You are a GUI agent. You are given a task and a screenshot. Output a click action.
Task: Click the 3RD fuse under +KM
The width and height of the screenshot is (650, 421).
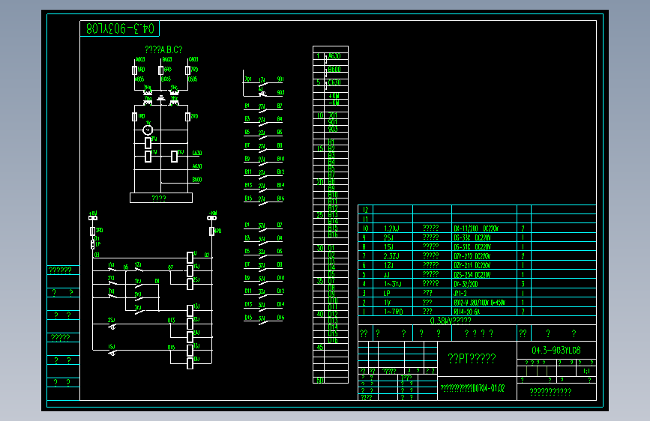coord(92,231)
